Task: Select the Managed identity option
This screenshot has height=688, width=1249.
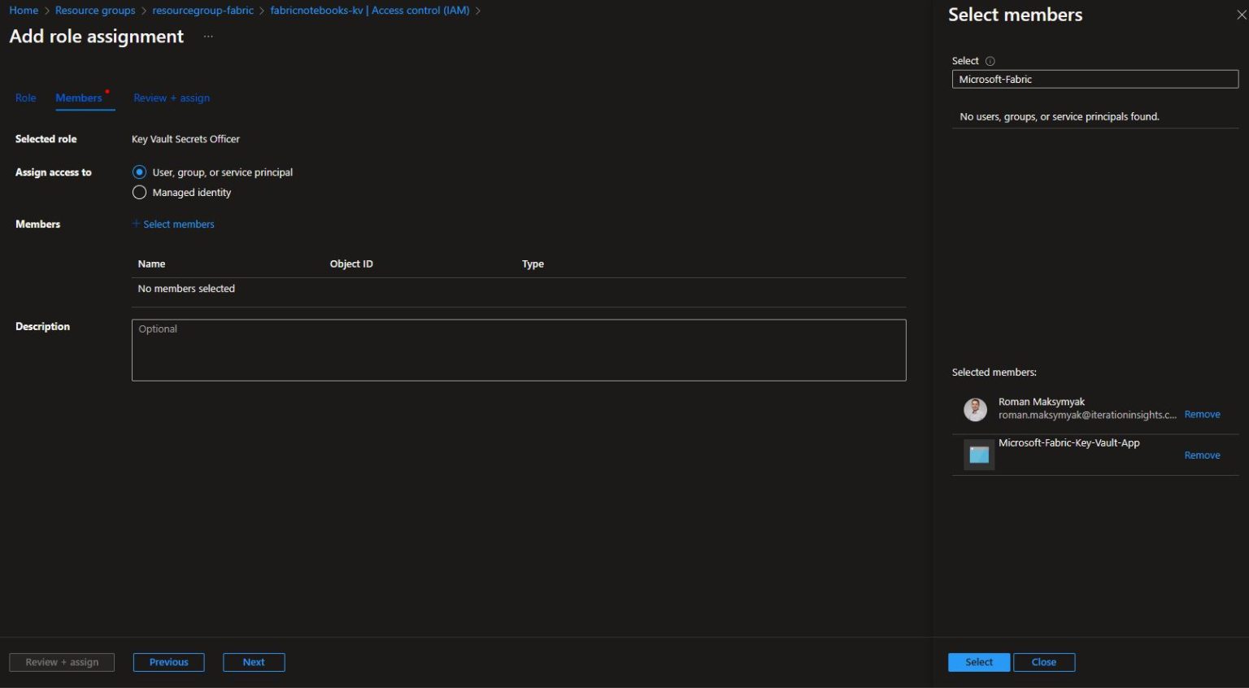Action: (139, 192)
